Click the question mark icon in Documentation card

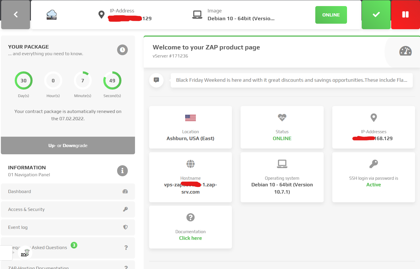(x=190, y=217)
